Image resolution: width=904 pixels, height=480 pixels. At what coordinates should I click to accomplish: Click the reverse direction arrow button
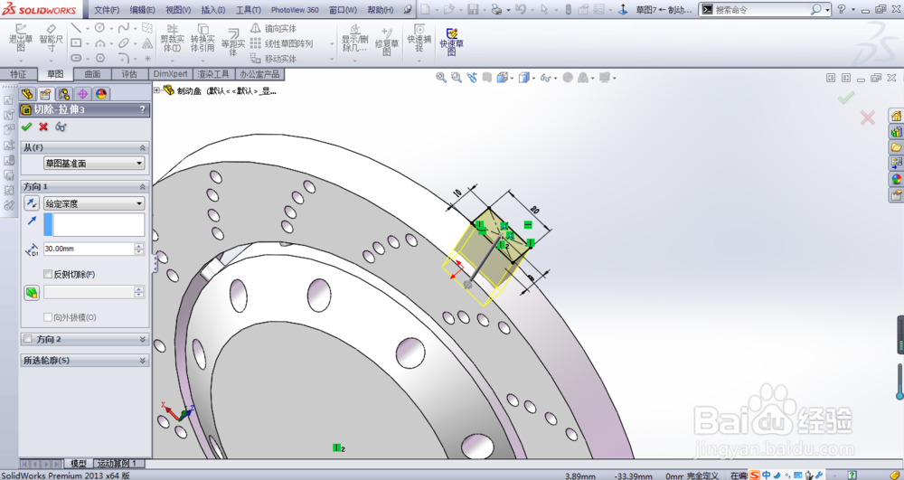pyautogui.click(x=32, y=202)
